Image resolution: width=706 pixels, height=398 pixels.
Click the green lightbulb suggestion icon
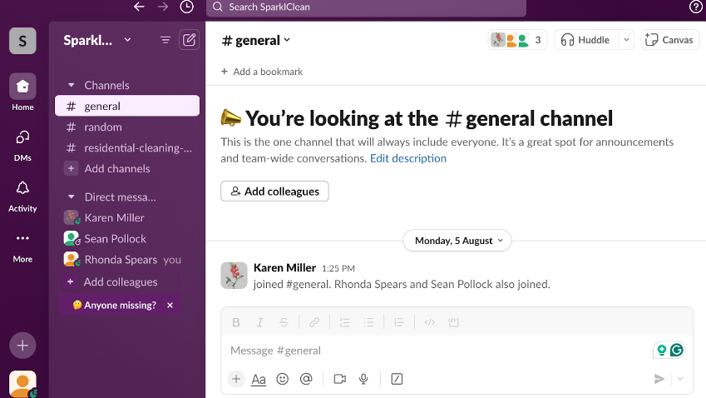[x=661, y=351]
